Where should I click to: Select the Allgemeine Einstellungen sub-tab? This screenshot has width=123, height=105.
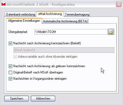point(24,21)
